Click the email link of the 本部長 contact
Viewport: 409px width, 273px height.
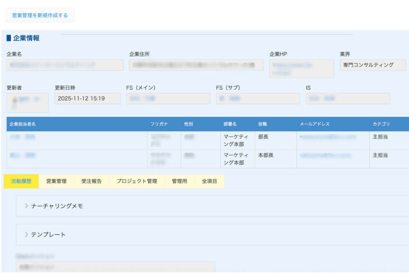point(325,155)
